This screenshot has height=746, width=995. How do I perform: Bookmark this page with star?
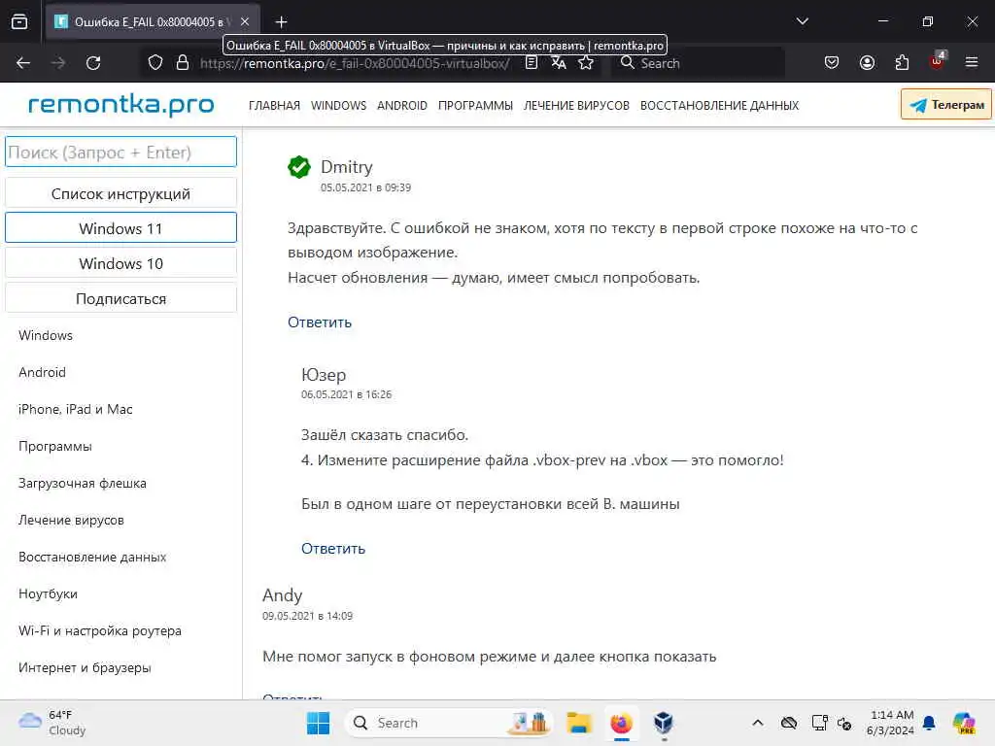[x=586, y=63]
